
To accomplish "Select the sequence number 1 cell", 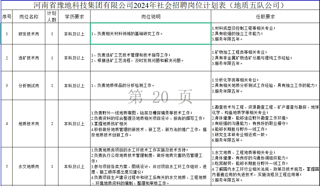I will pyautogui.click(x=7, y=34).
